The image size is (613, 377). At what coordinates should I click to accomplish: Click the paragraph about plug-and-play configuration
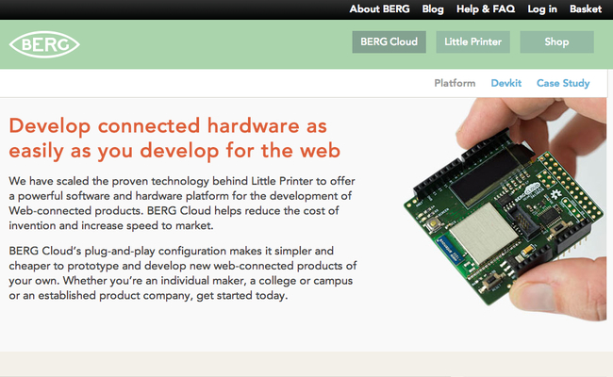[x=183, y=273]
